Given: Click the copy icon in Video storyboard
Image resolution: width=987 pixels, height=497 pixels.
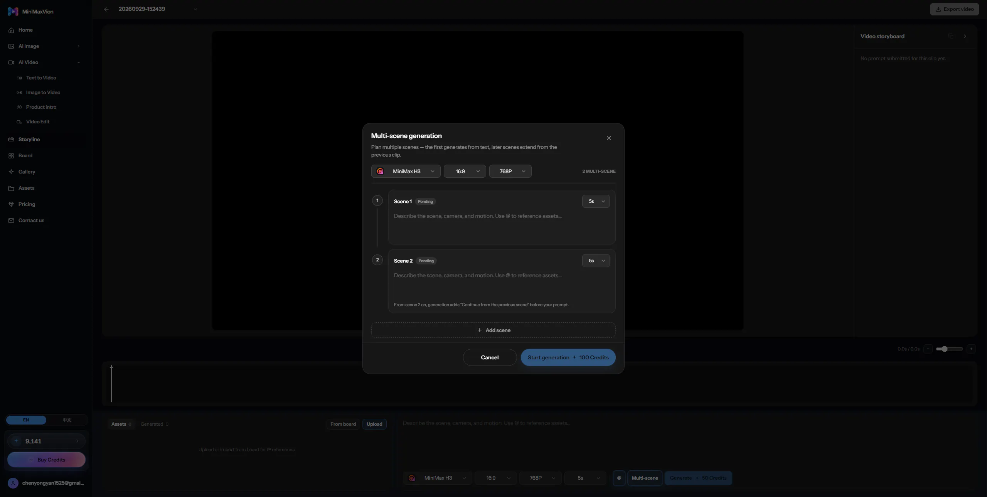Looking at the screenshot, I should point(951,36).
